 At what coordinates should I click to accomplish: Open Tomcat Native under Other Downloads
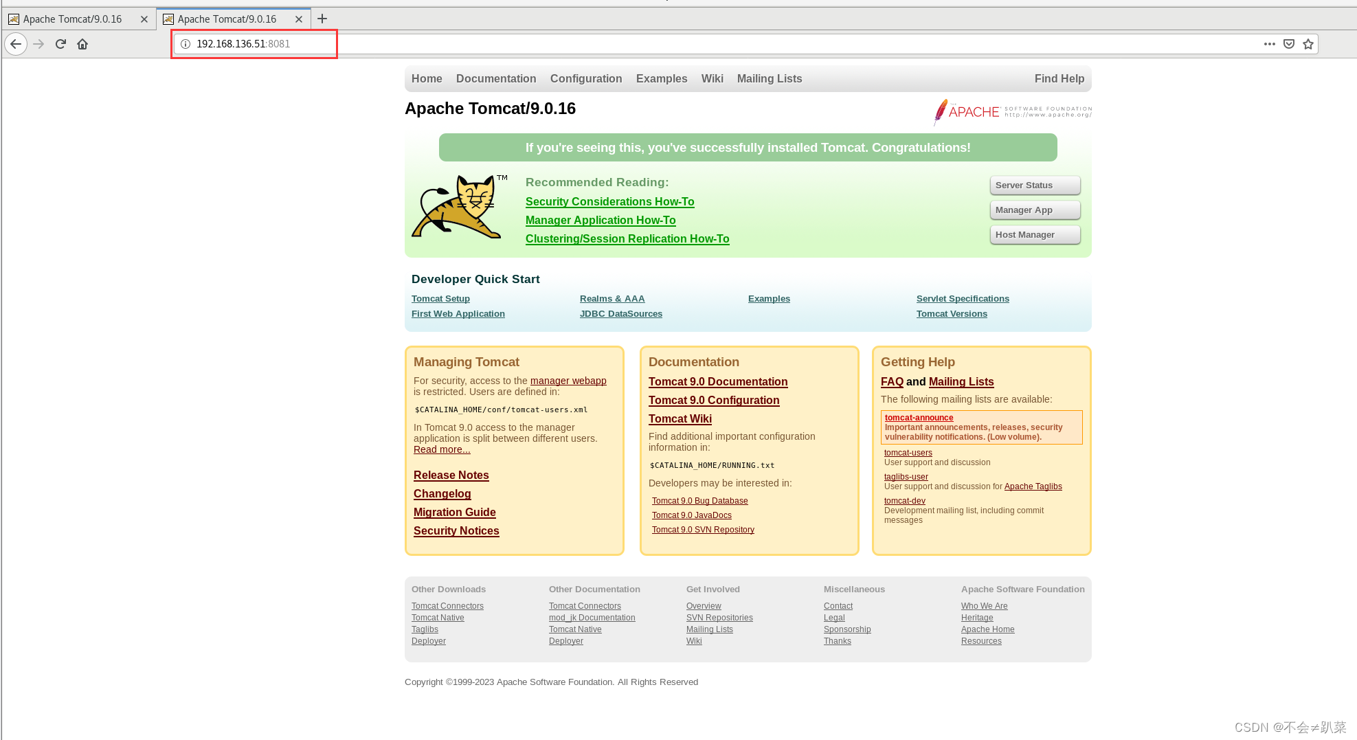(438, 618)
